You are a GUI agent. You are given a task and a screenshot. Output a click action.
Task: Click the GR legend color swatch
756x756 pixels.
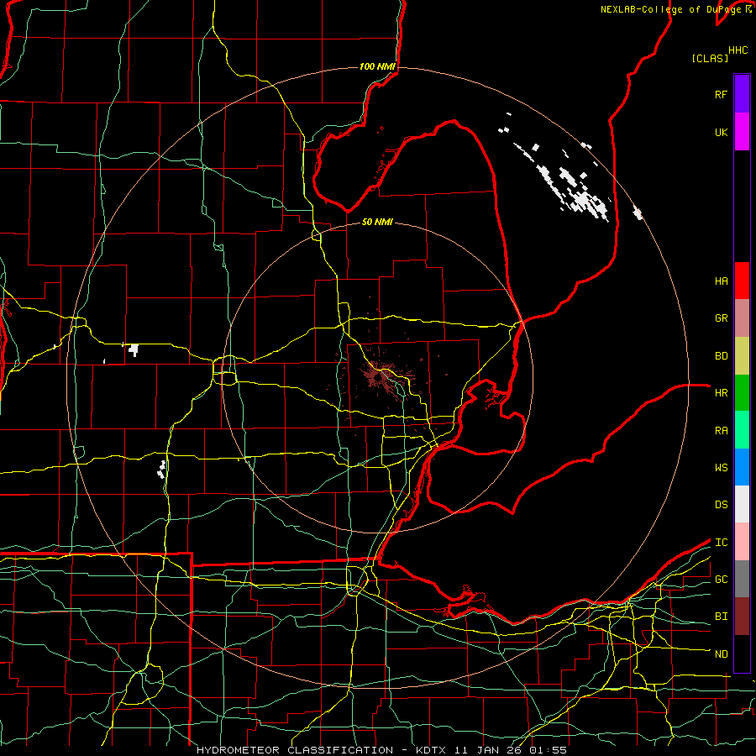(742, 318)
